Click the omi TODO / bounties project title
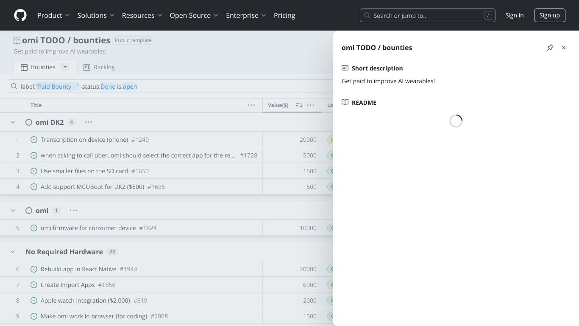Image resolution: width=579 pixels, height=326 pixels. [x=66, y=40]
